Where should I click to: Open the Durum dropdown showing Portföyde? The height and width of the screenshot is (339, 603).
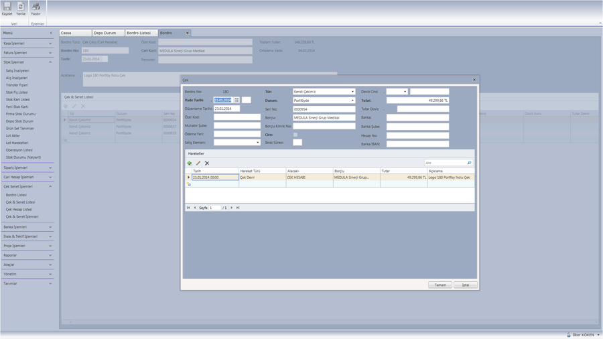point(352,100)
